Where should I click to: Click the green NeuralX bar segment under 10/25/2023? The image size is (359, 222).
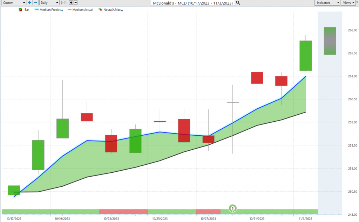[172, 212]
